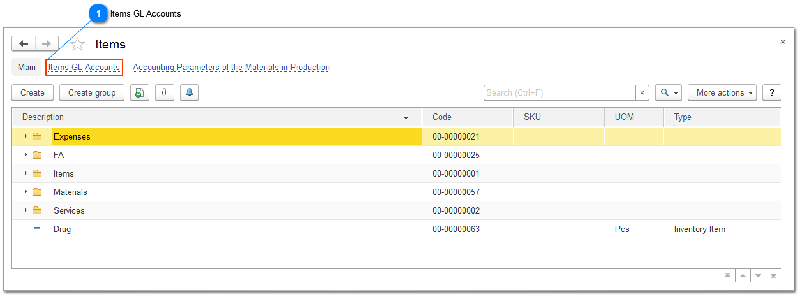Viewport: 800px width, 297px height.
Task: Open help with question mark button
Action: (x=772, y=93)
